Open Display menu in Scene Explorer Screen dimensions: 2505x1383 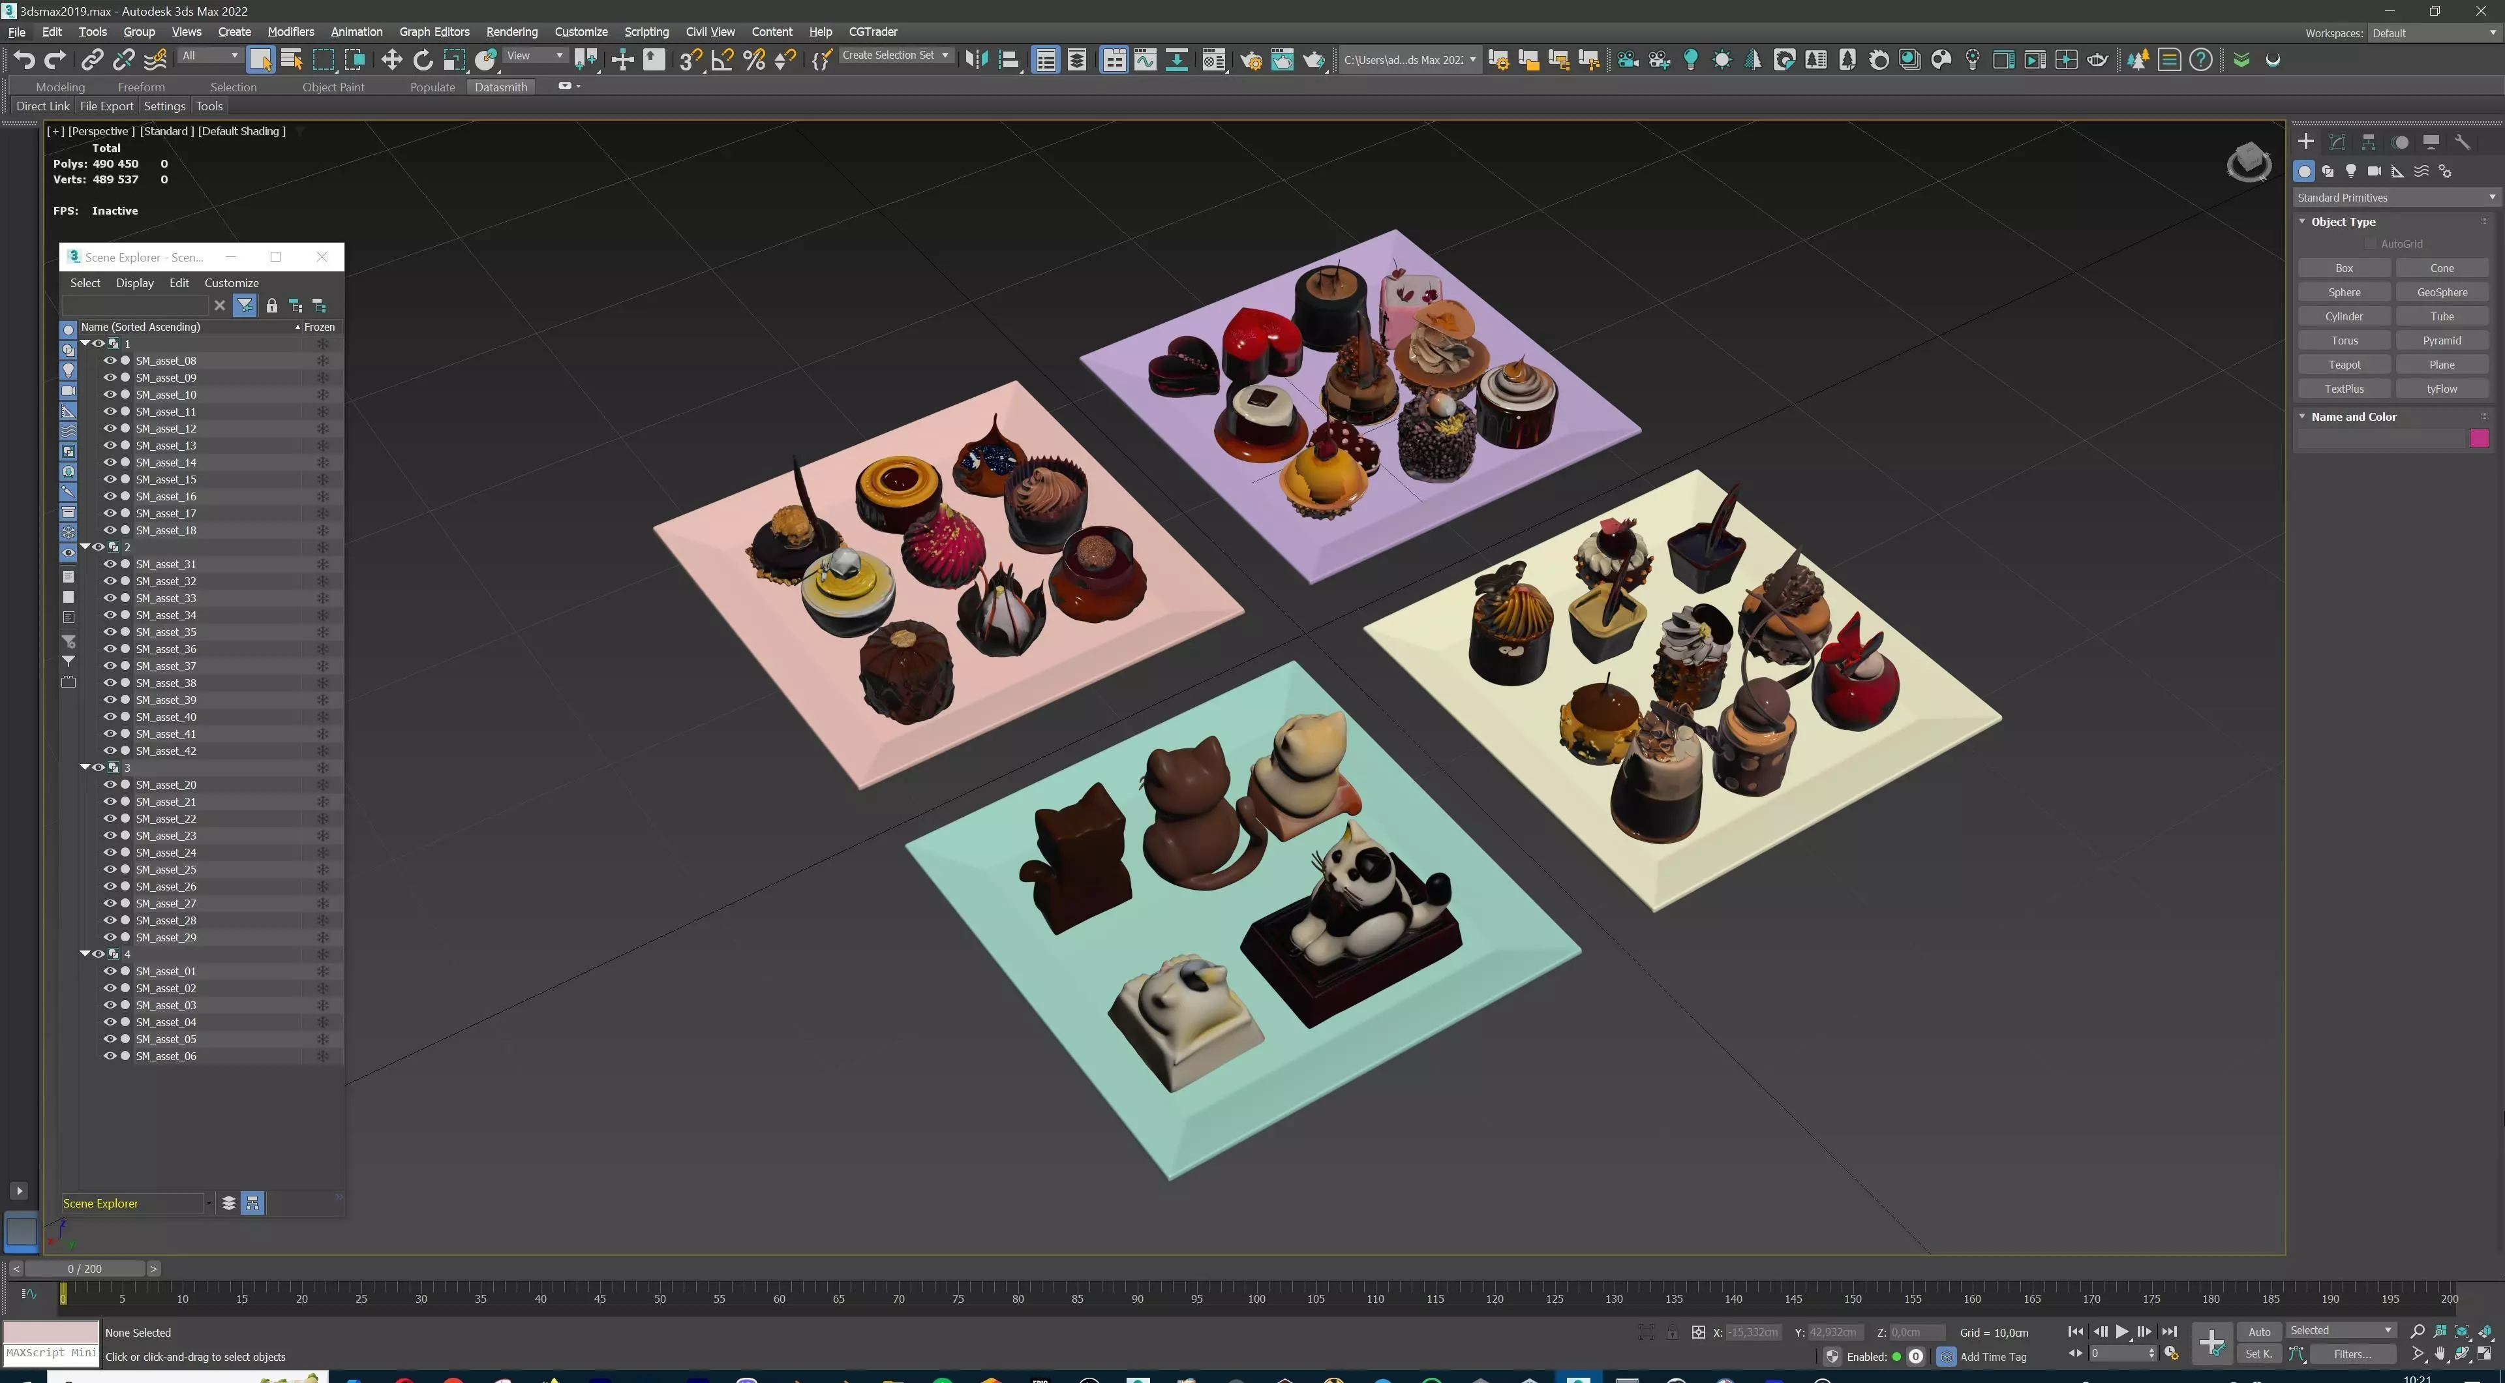tap(134, 283)
